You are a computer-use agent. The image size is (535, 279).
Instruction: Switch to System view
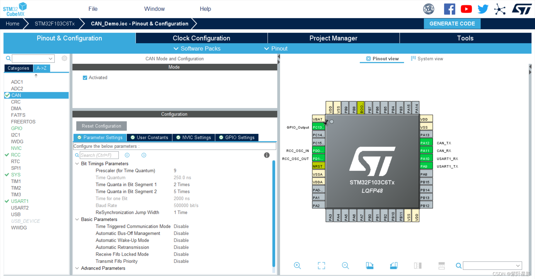tap(427, 59)
